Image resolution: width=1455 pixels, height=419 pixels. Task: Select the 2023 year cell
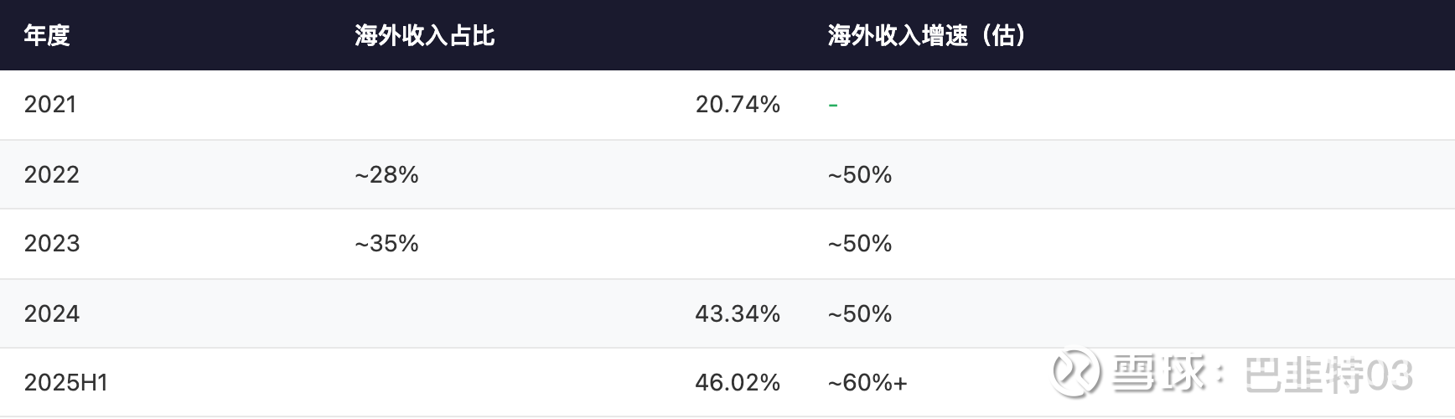(52, 244)
